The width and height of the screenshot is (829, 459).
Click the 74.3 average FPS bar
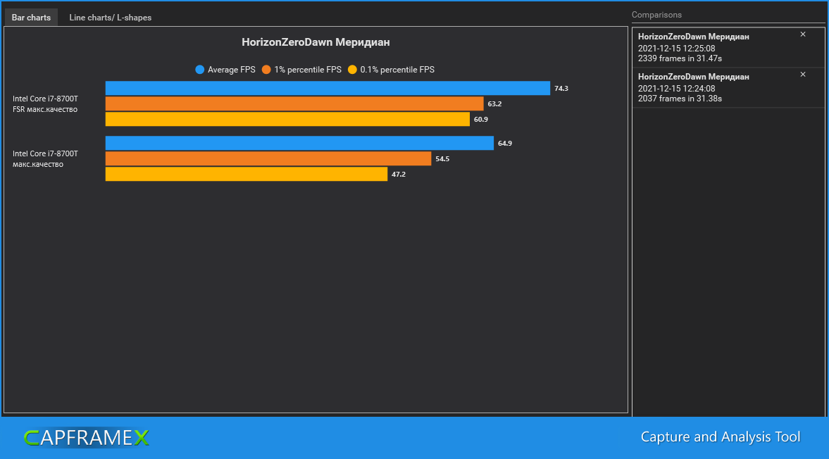[x=328, y=88]
